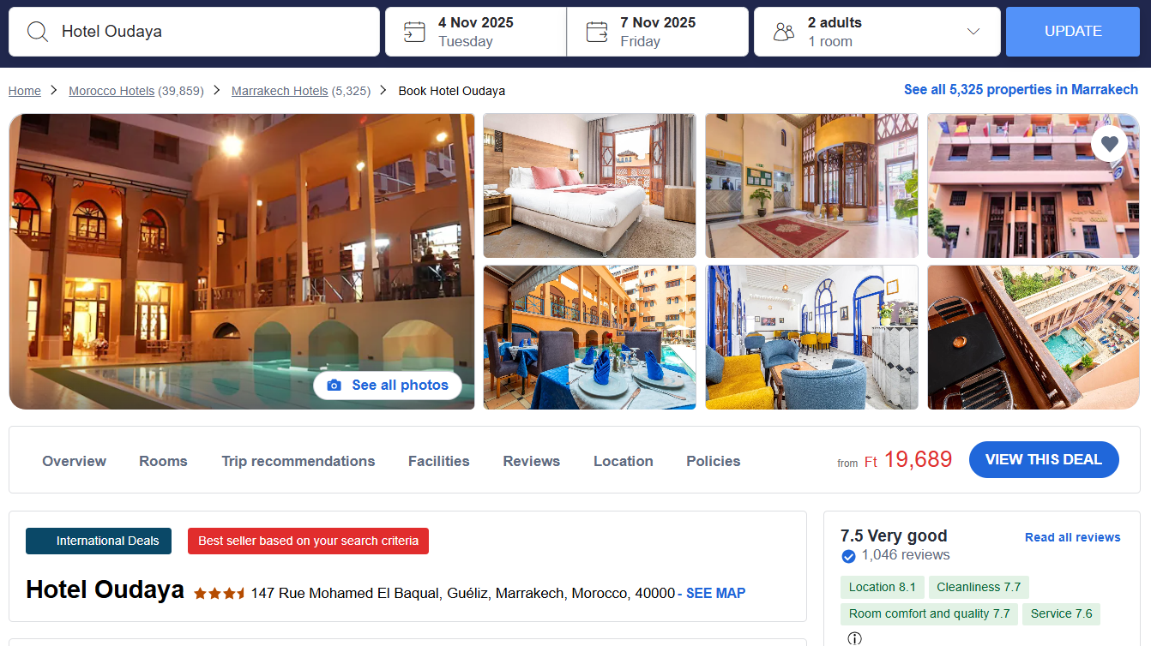
Task: Click the UPDATE button
Action: 1073,32
